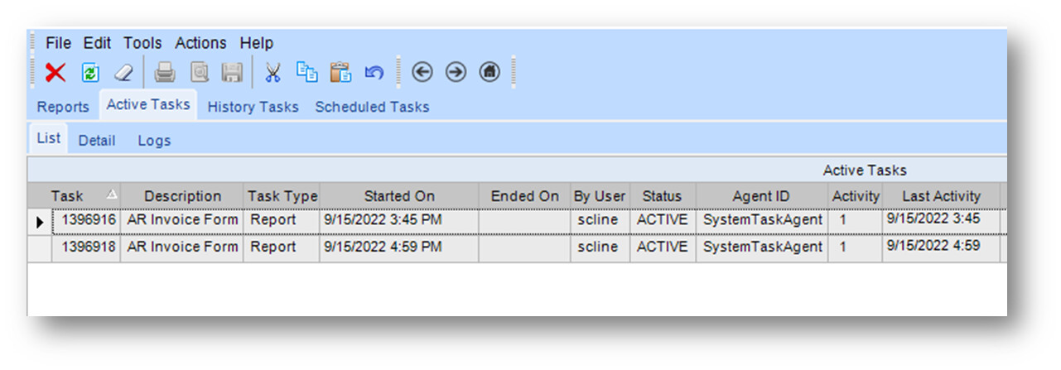Click the Activity column header
Image resolution: width=1061 pixels, height=370 pixels.
tap(855, 196)
